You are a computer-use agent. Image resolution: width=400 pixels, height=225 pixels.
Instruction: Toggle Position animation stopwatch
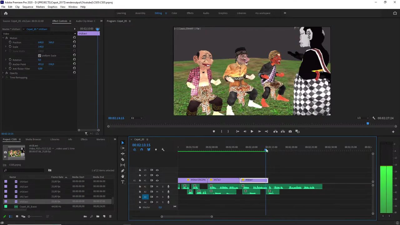tap(10, 42)
